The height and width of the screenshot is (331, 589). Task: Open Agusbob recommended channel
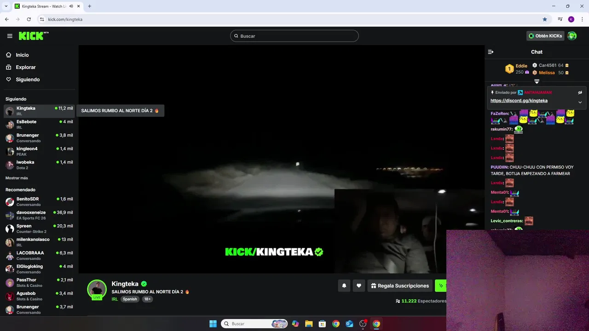39,296
